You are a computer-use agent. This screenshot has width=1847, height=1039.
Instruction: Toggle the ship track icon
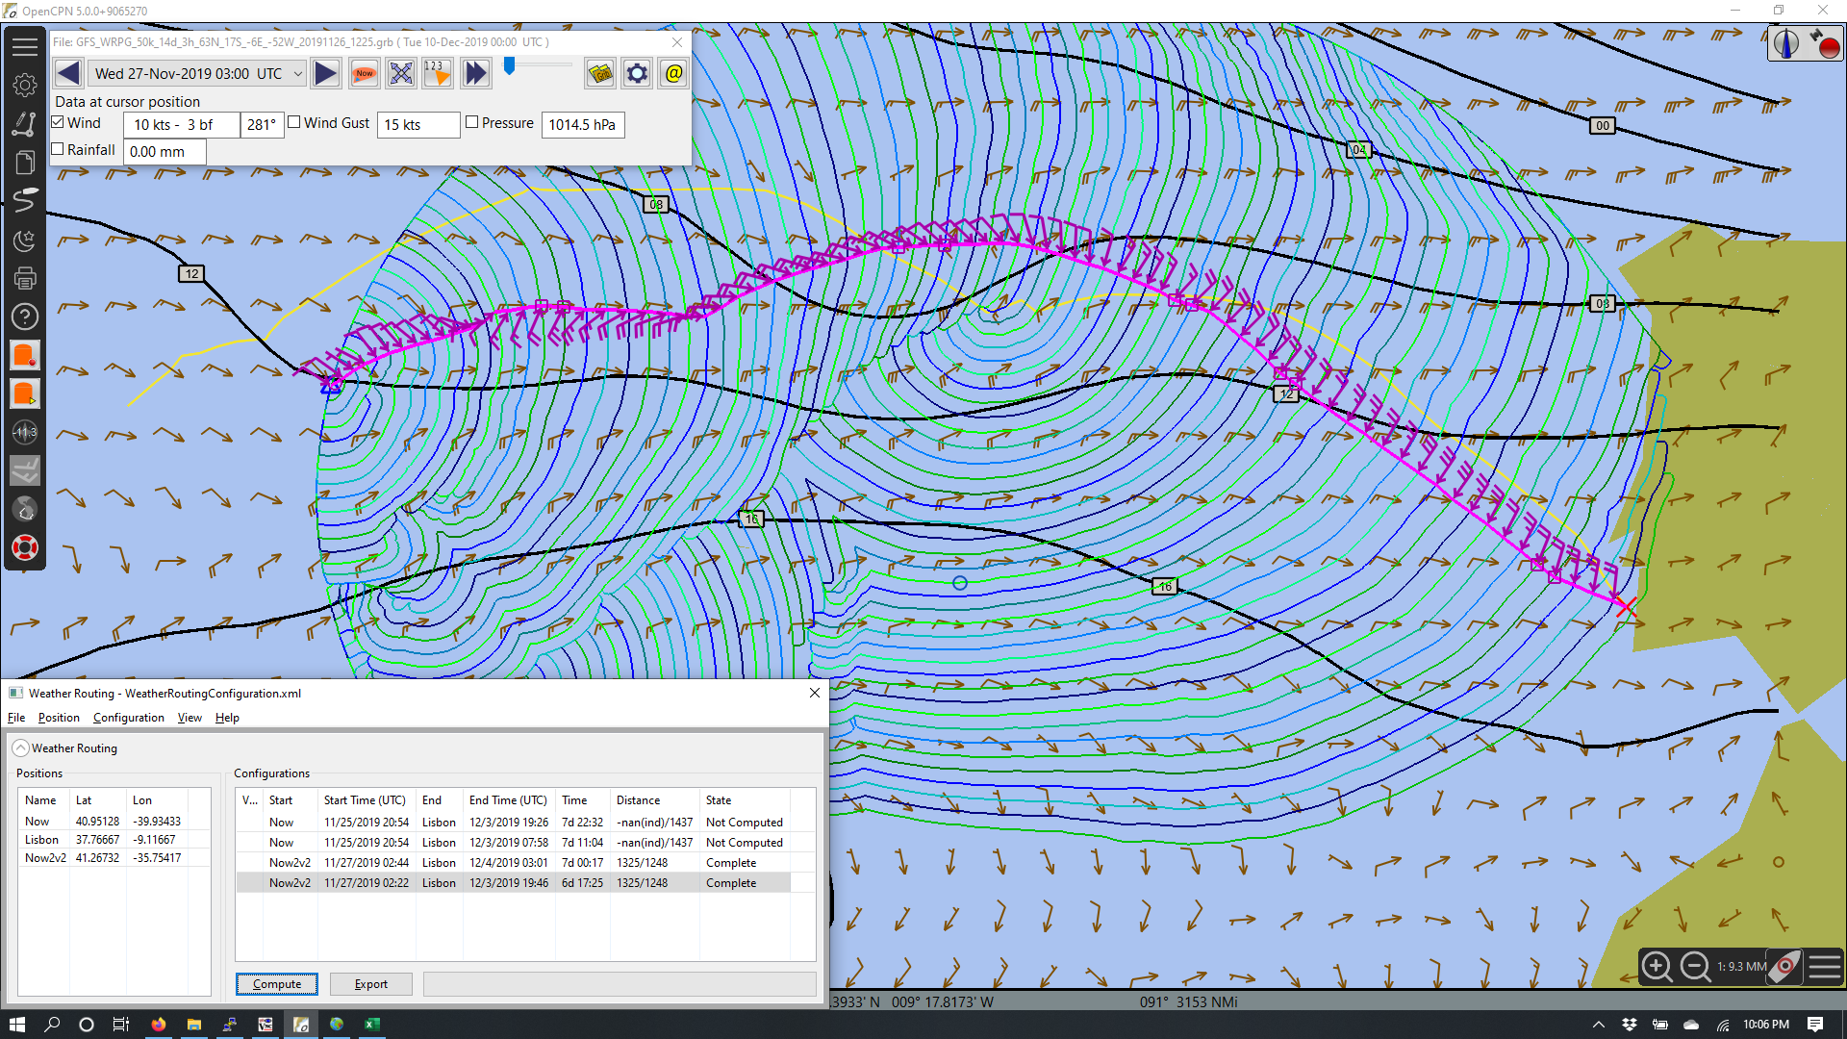pos(25,200)
